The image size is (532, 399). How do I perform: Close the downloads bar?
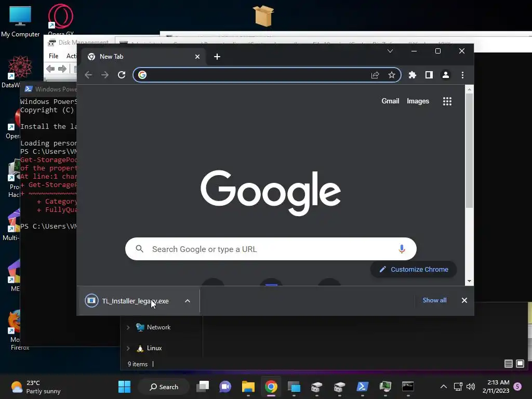[464, 300]
